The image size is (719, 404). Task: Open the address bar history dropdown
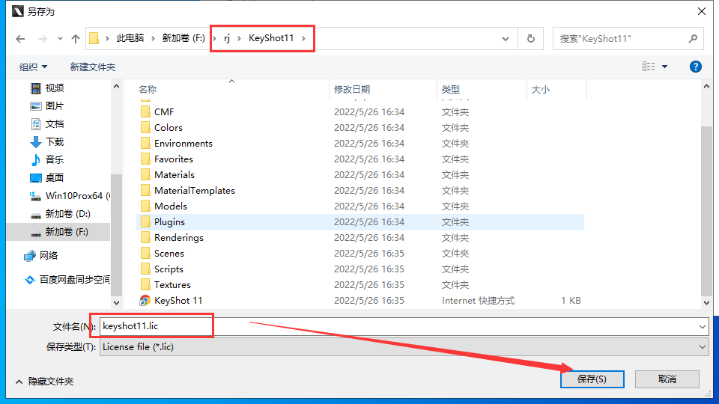[x=506, y=39]
